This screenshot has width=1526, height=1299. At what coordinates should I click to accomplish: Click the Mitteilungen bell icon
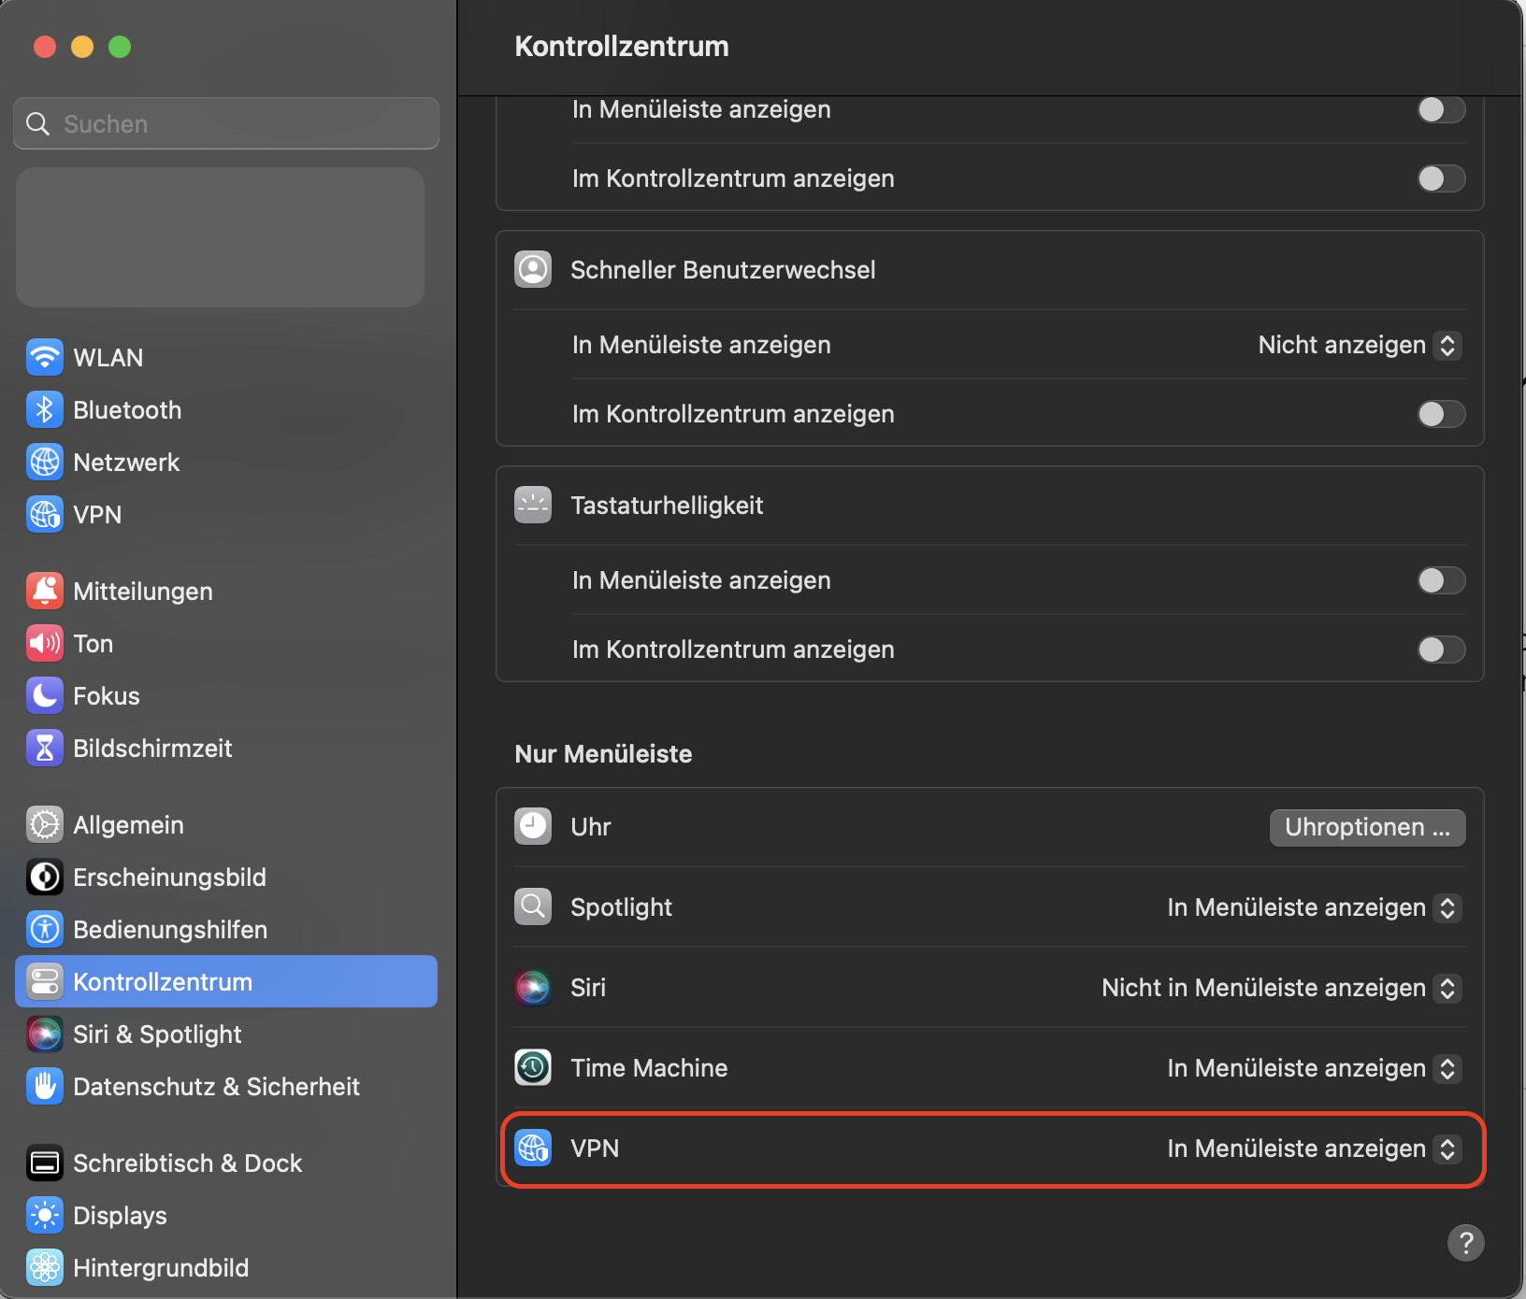(x=45, y=591)
